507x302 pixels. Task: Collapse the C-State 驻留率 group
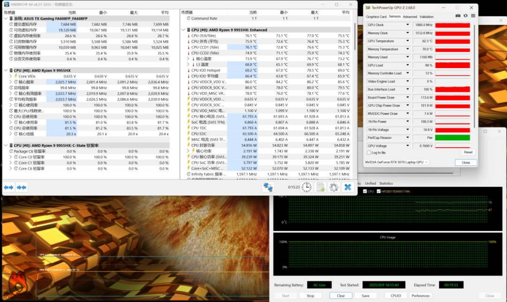tap(6, 145)
